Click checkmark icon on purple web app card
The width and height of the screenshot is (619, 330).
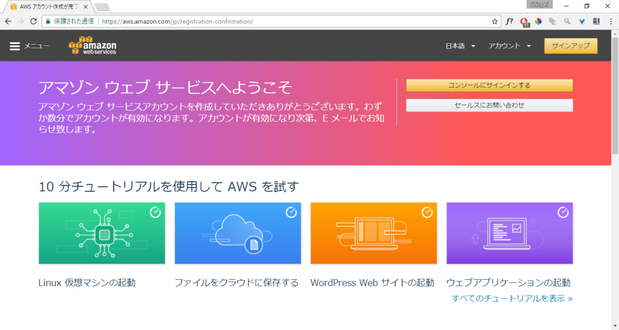click(563, 212)
